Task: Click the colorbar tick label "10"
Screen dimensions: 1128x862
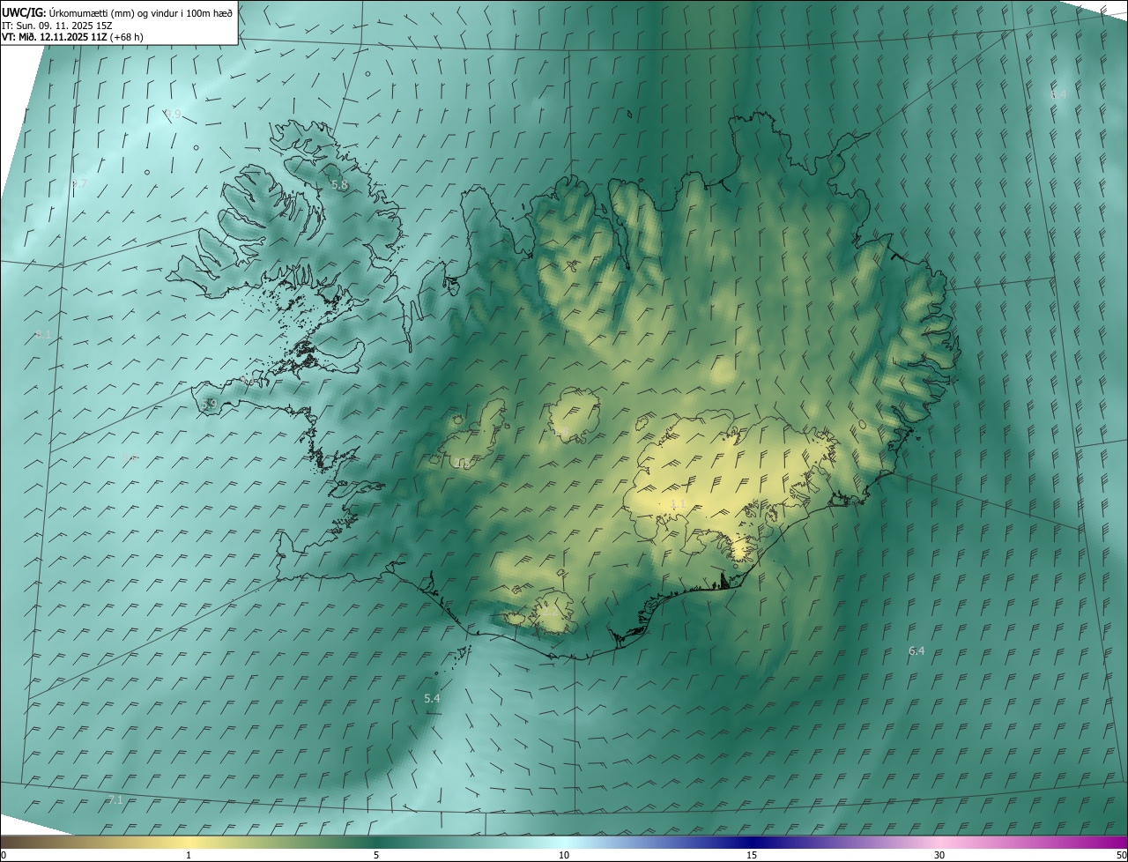Action: 564,855
